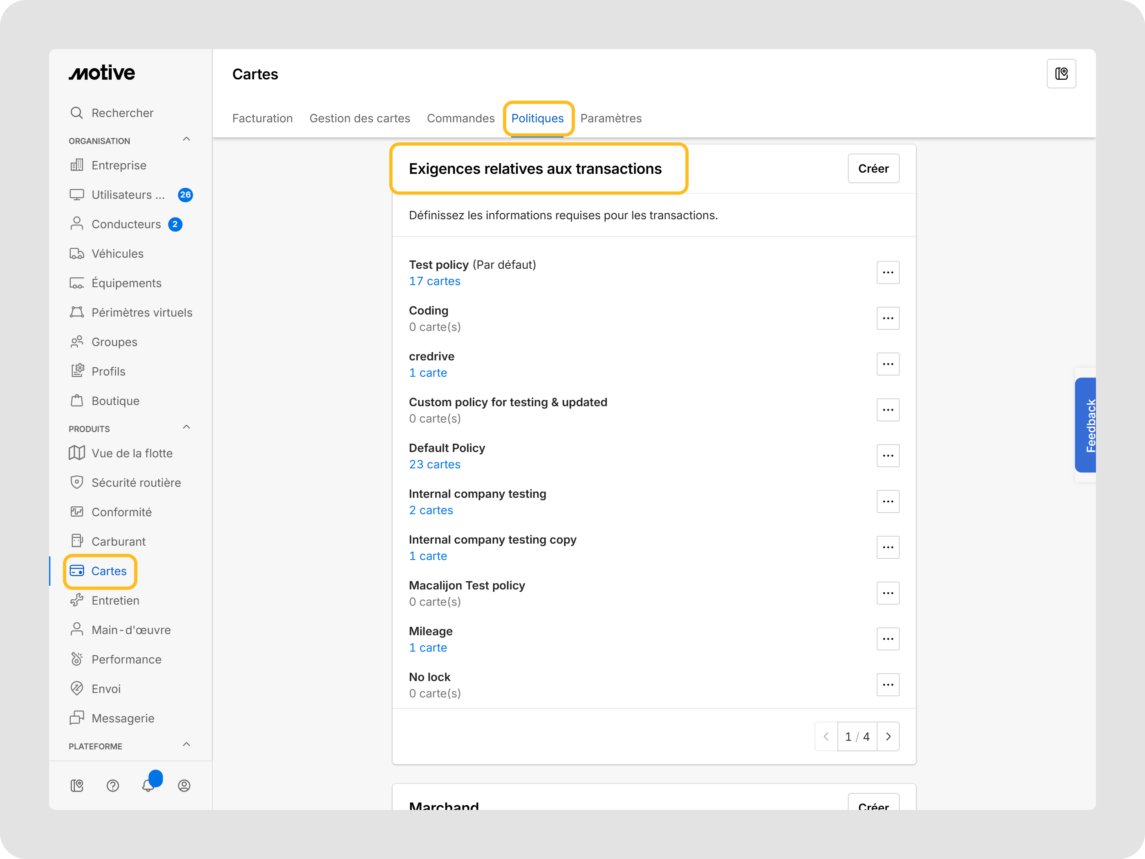1145x859 pixels.
Task: Open Vue de la flotte
Action: pos(121,454)
